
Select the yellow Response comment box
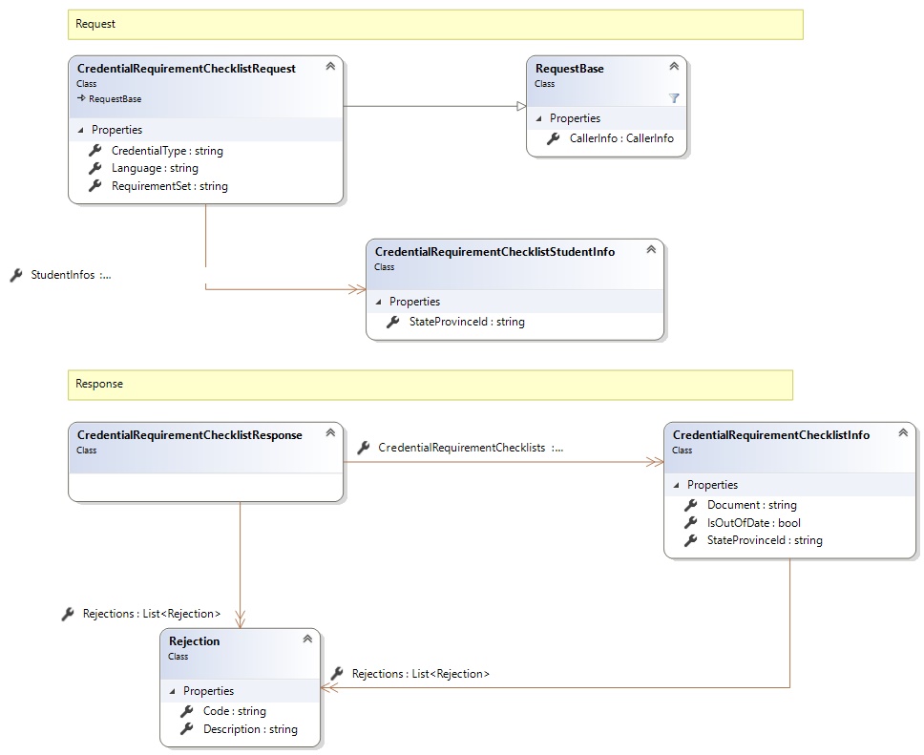coord(430,385)
